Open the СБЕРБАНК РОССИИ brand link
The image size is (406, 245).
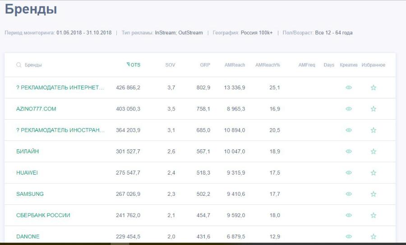pos(43,215)
